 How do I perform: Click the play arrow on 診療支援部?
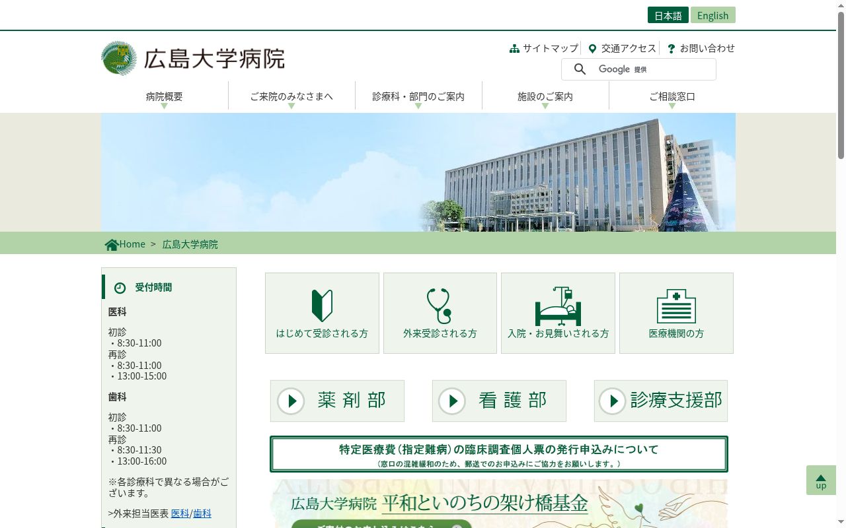[613, 401]
